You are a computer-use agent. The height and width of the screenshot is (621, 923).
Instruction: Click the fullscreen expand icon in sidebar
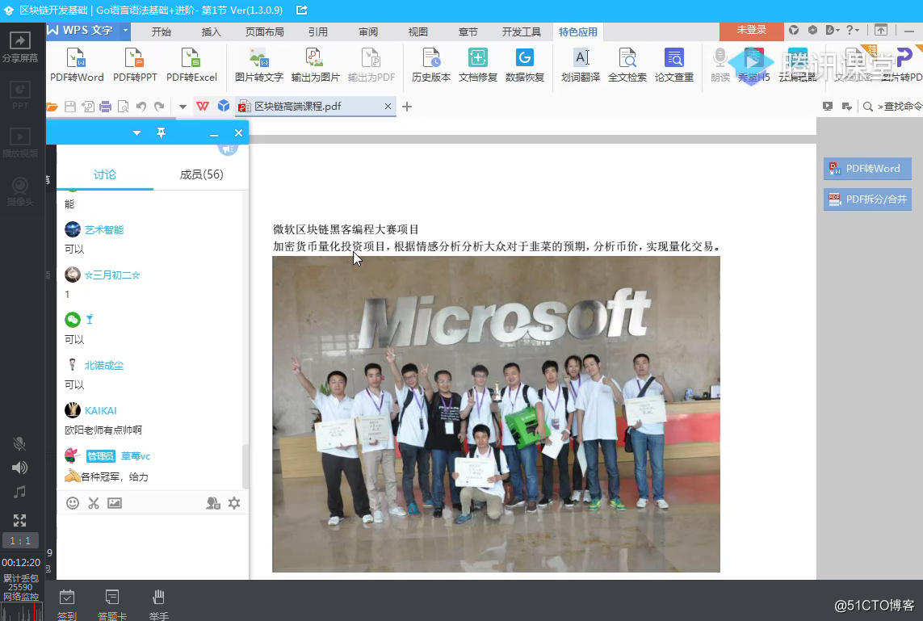tap(19, 520)
